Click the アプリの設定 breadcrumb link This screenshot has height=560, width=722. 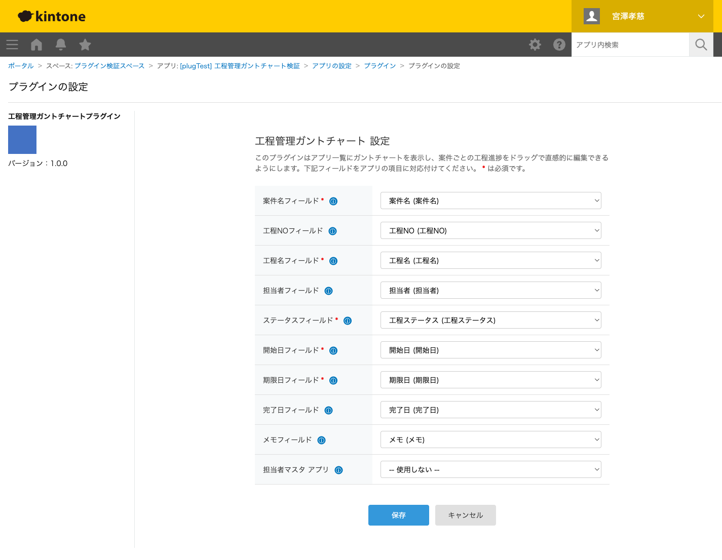coord(331,66)
